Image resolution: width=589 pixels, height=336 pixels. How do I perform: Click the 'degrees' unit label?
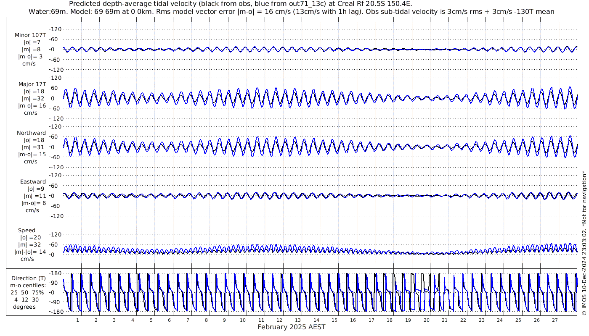(x=24, y=307)
